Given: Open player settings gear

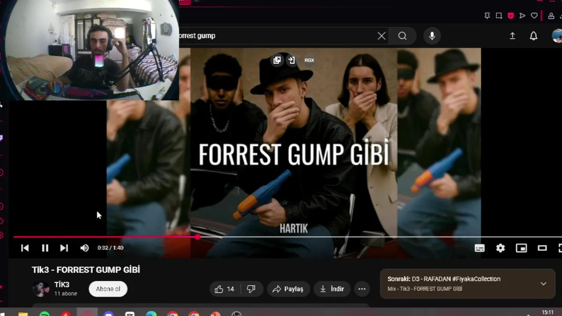Looking at the screenshot, I should pyautogui.click(x=500, y=248).
